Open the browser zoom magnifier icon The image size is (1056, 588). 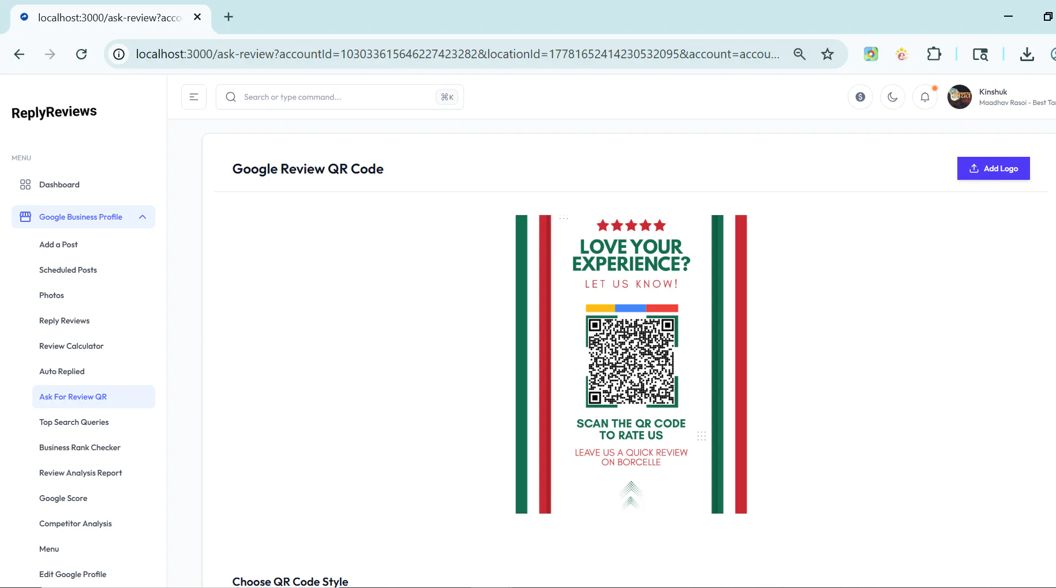coord(799,54)
